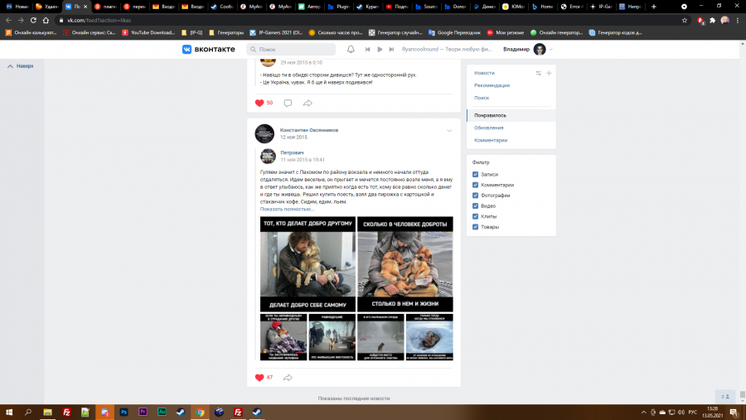The image size is (746, 420).
Task: Toggle the Фотографии filter checkbox
Action: click(x=475, y=196)
